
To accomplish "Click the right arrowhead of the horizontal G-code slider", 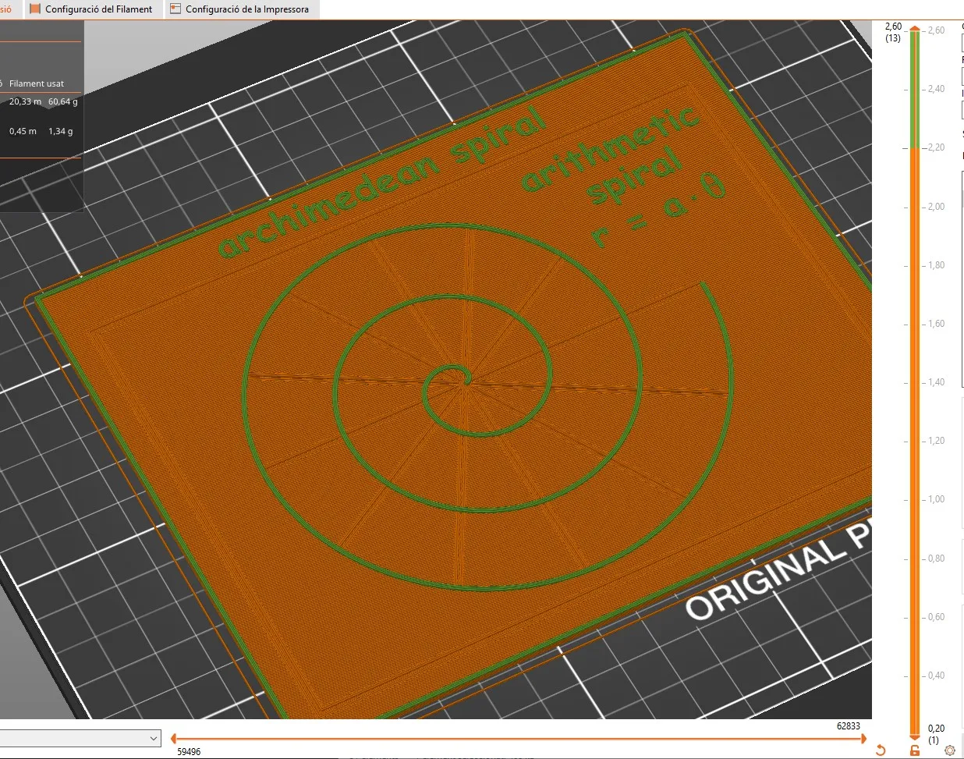I will click(x=864, y=738).
